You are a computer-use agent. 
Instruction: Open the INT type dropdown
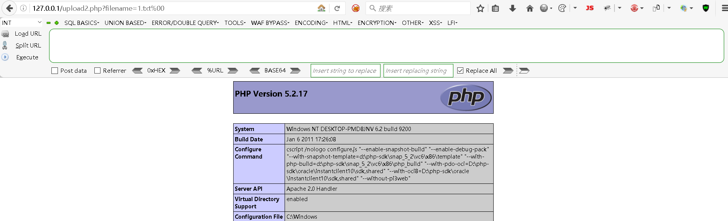[21, 23]
